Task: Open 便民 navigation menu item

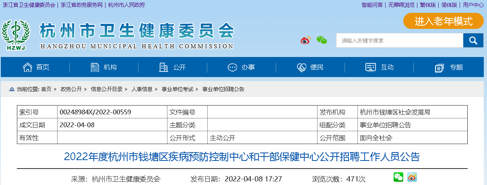Action: 317,67
